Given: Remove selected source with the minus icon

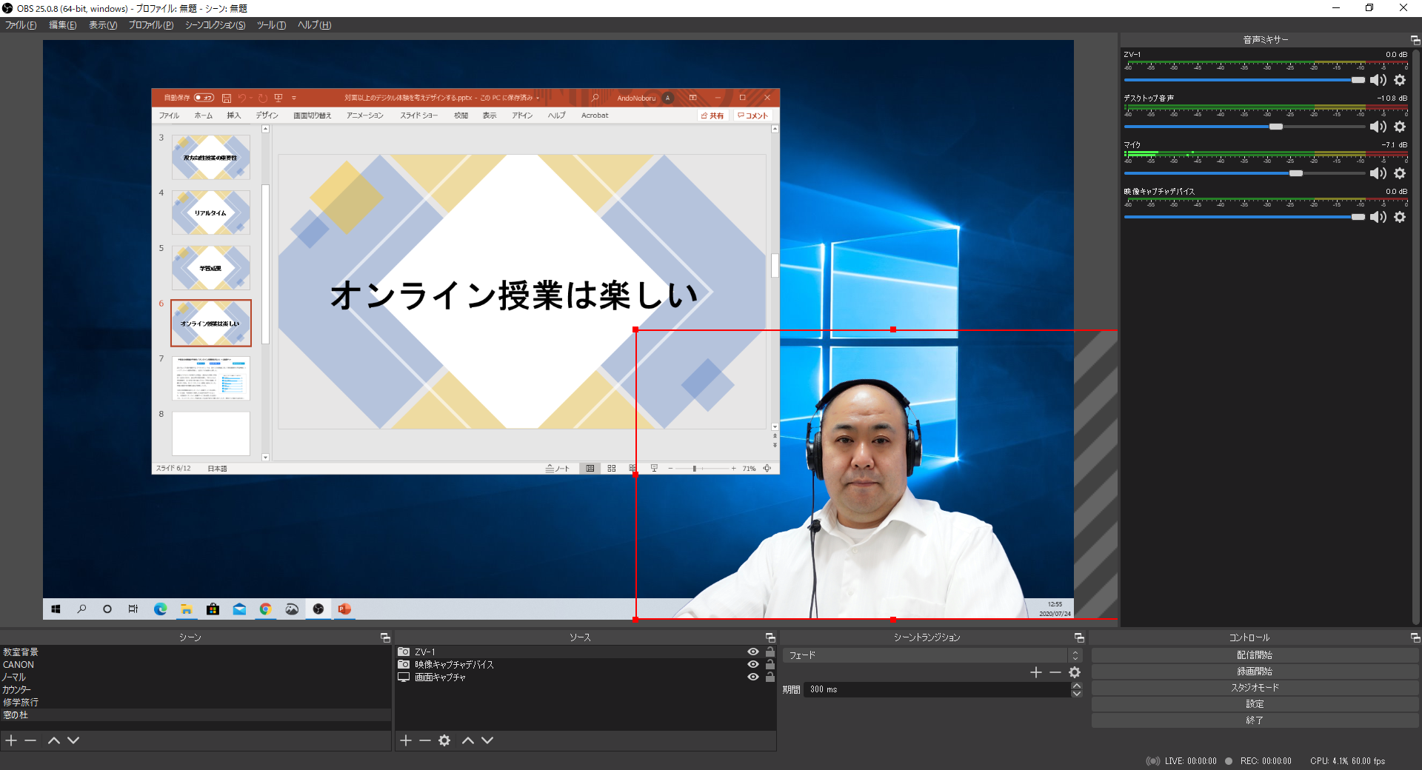Looking at the screenshot, I should tap(425, 740).
